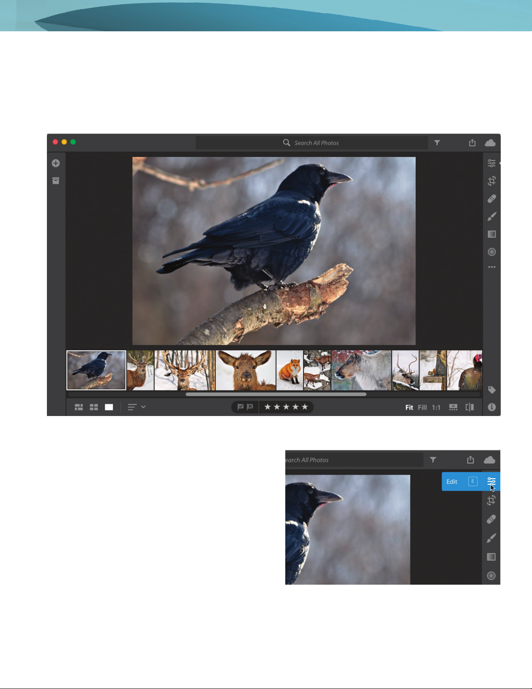The image size is (532, 689).
Task: Click the filmstrip horizontal scrollbar
Action: point(276,395)
